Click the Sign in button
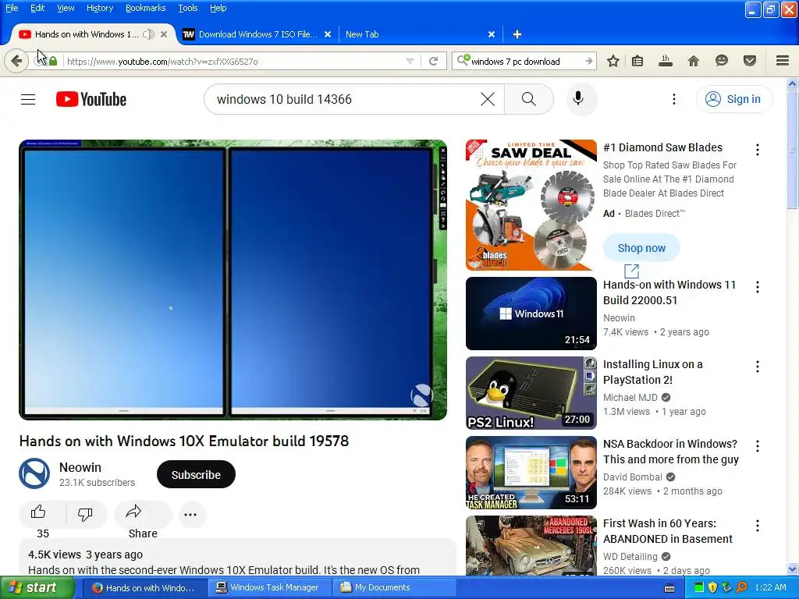 pyautogui.click(x=733, y=99)
